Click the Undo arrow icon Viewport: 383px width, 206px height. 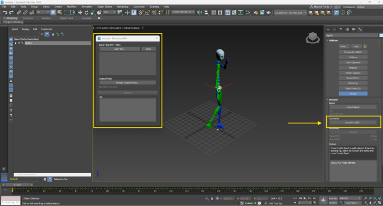pos(5,12)
